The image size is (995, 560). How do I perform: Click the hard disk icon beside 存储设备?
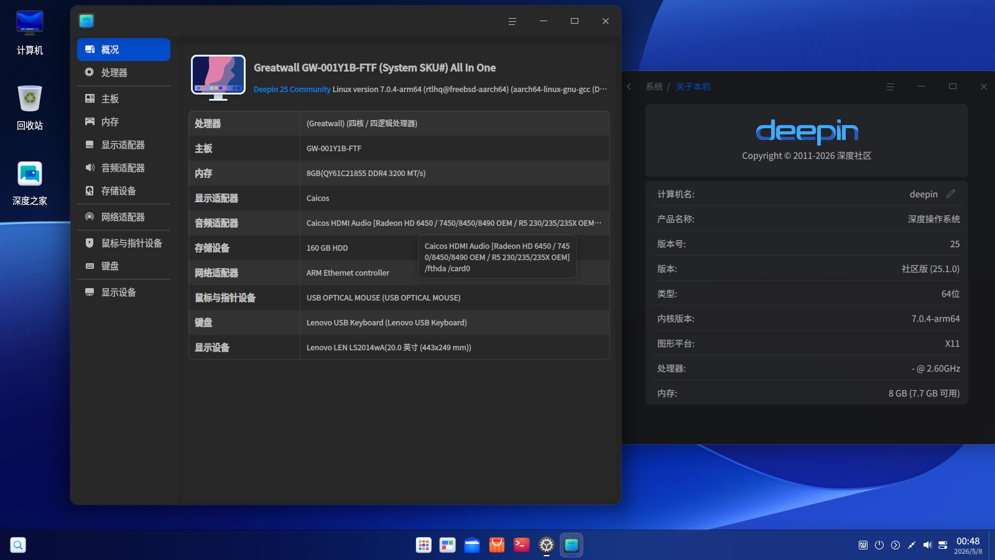(90, 190)
